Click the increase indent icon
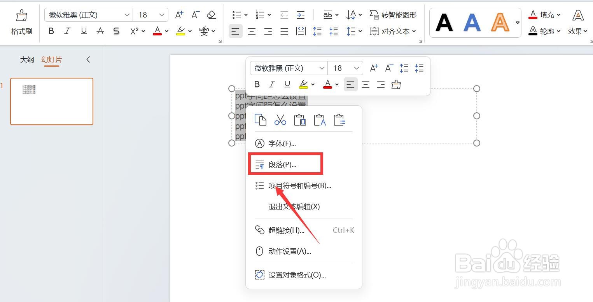This screenshot has height=302, width=593. pyautogui.click(x=301, y=15)
